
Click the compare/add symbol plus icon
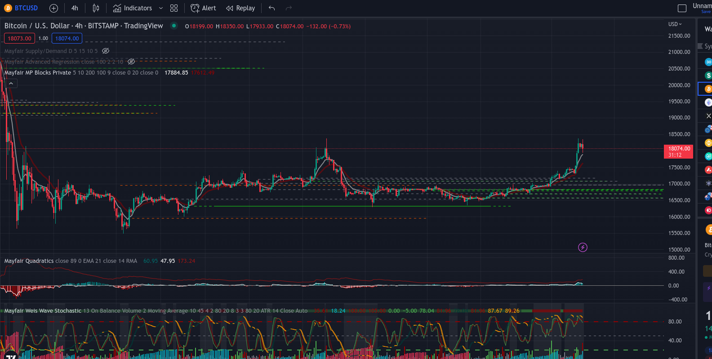[53, 8]
